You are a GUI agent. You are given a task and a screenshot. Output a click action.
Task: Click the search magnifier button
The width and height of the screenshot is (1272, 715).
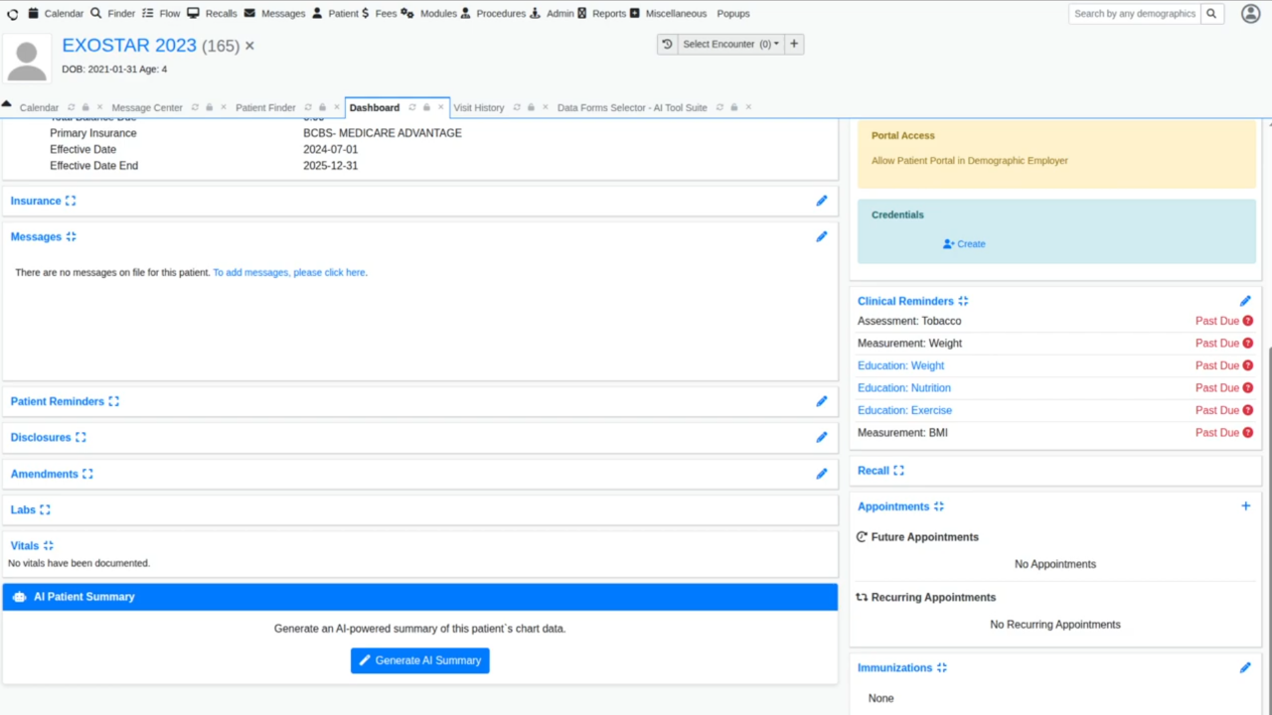(1211, 14)
